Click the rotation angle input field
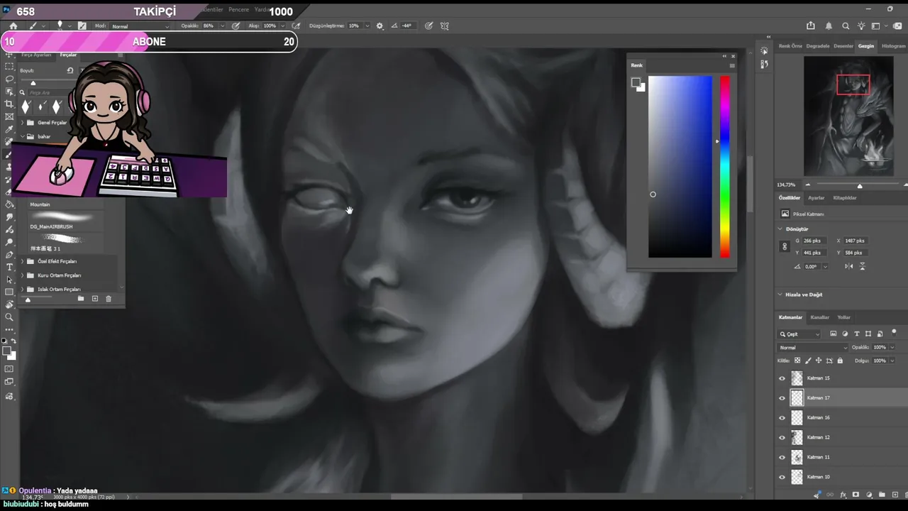 tap(812, 266)
